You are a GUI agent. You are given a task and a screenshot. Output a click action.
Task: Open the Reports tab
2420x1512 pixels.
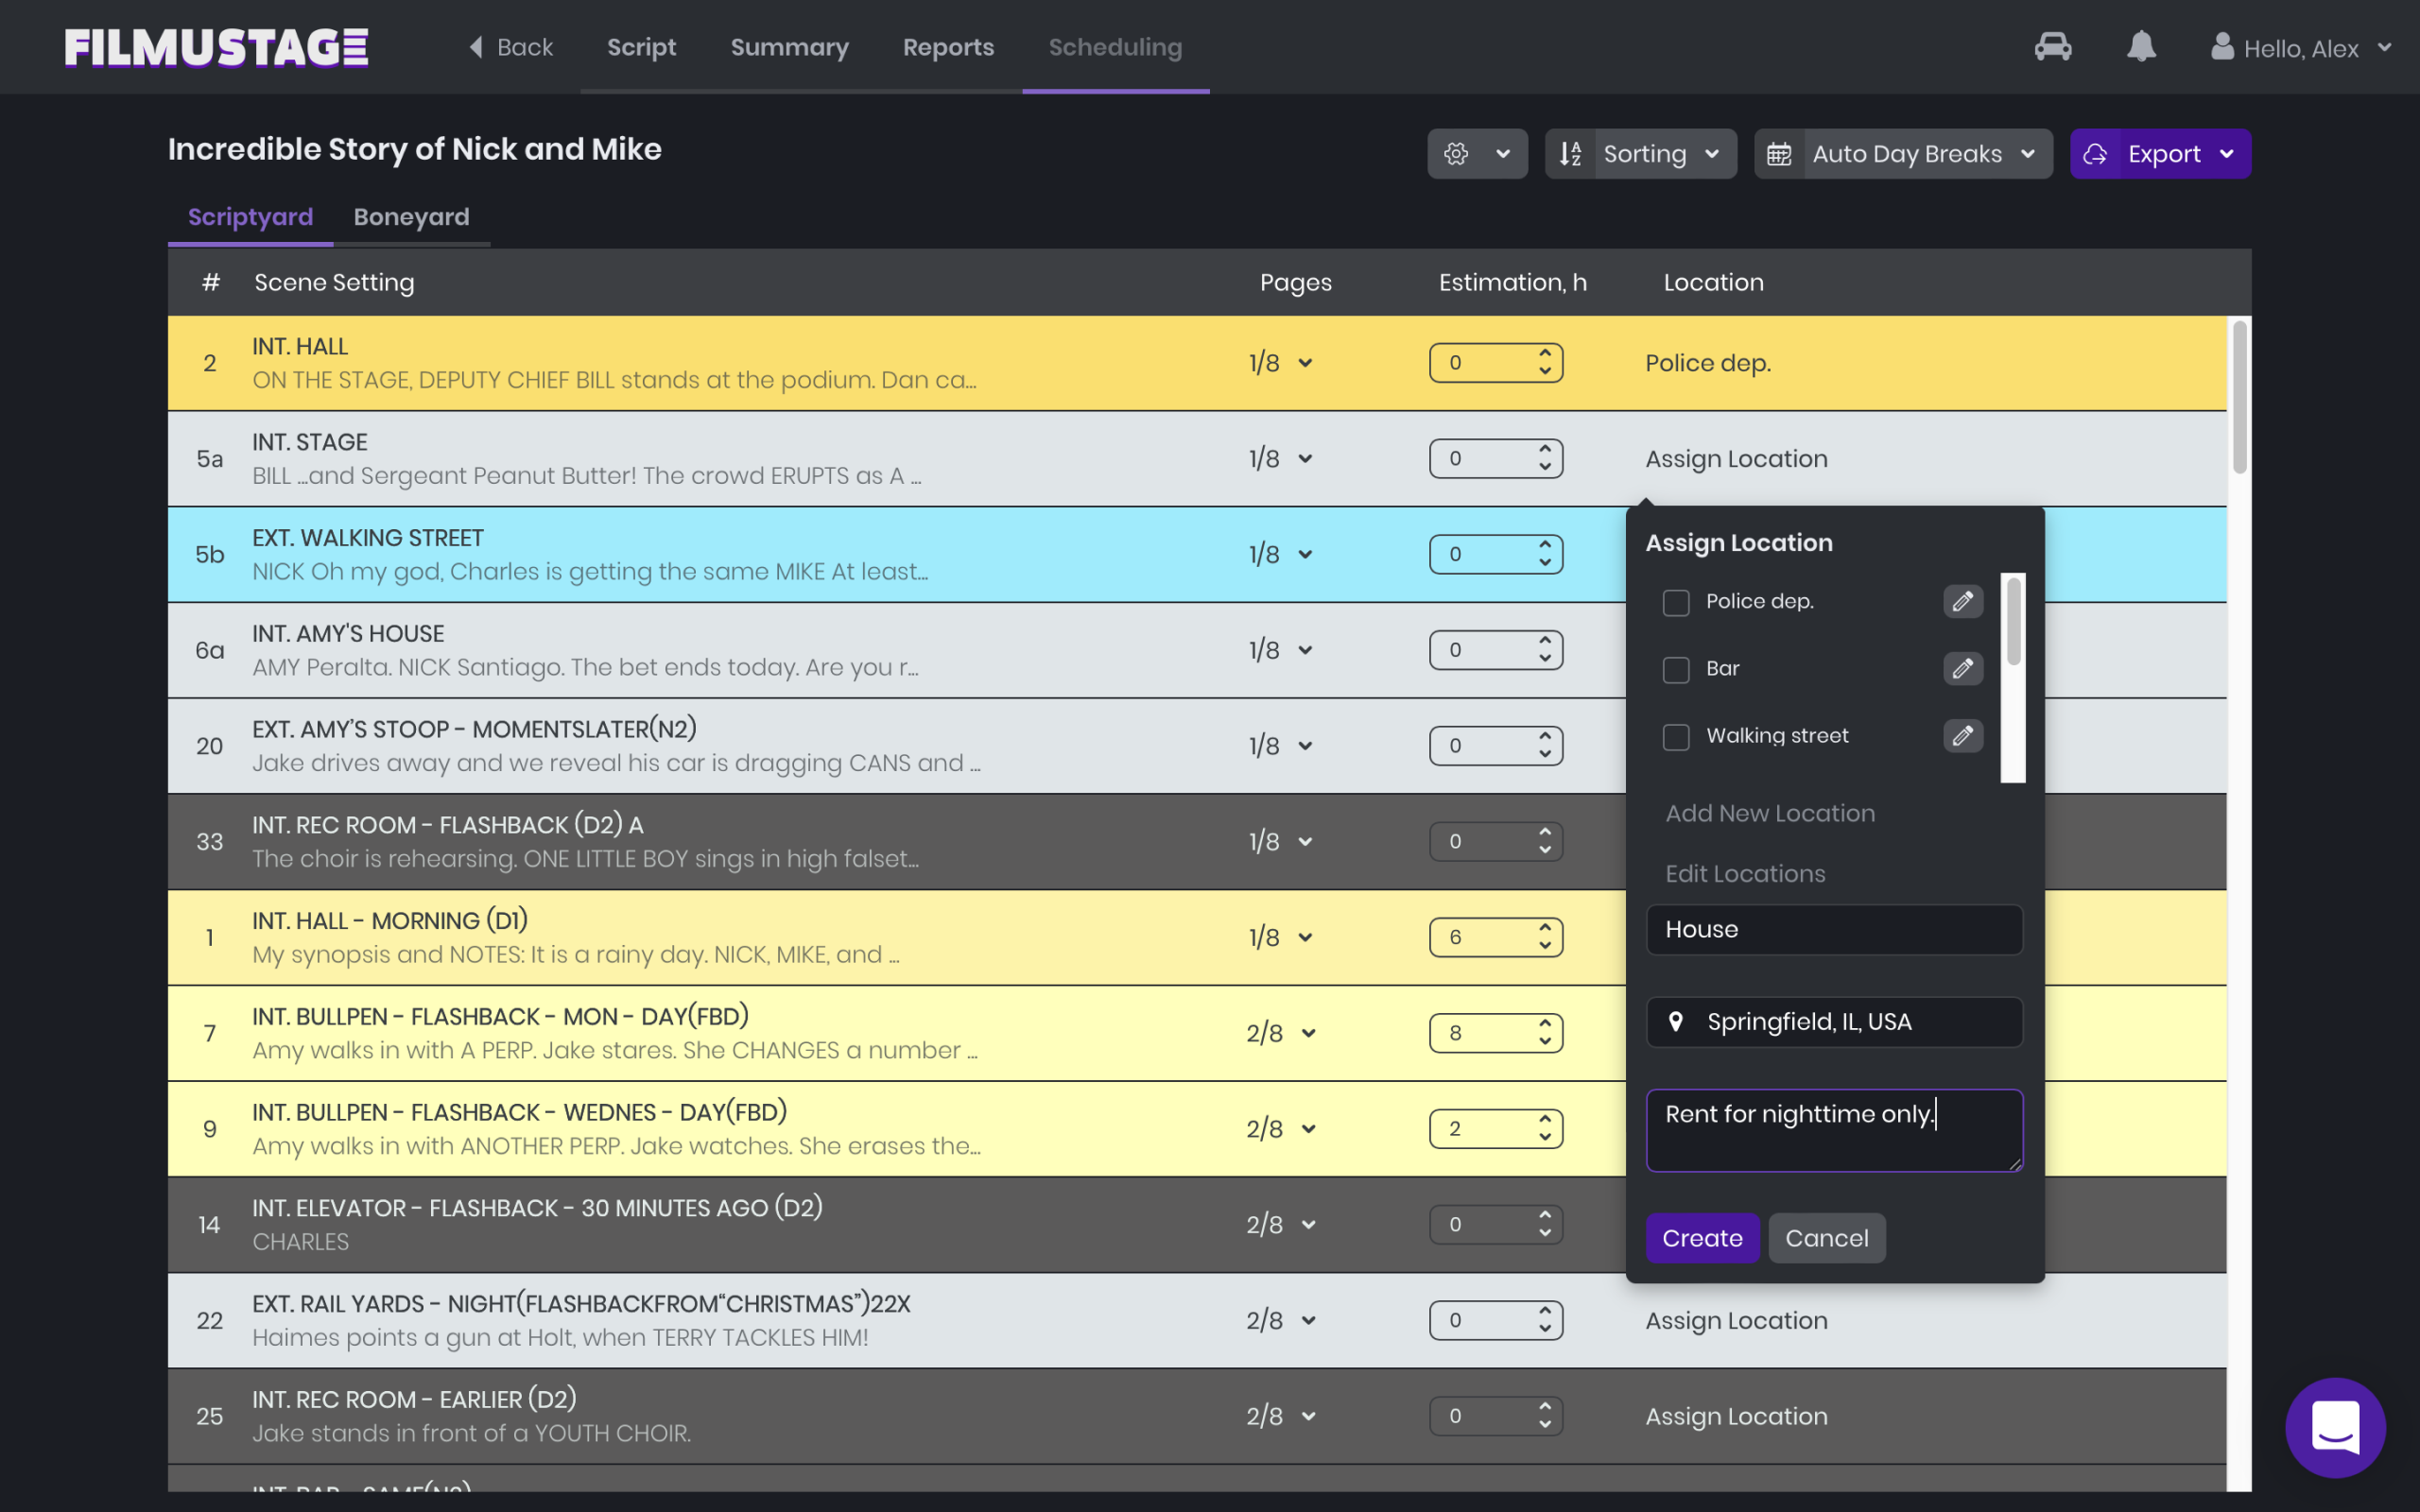[947, 47]
